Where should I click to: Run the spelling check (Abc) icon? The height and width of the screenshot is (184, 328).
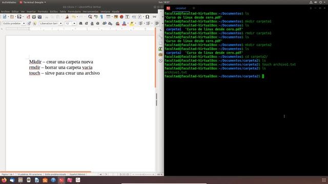96,17
